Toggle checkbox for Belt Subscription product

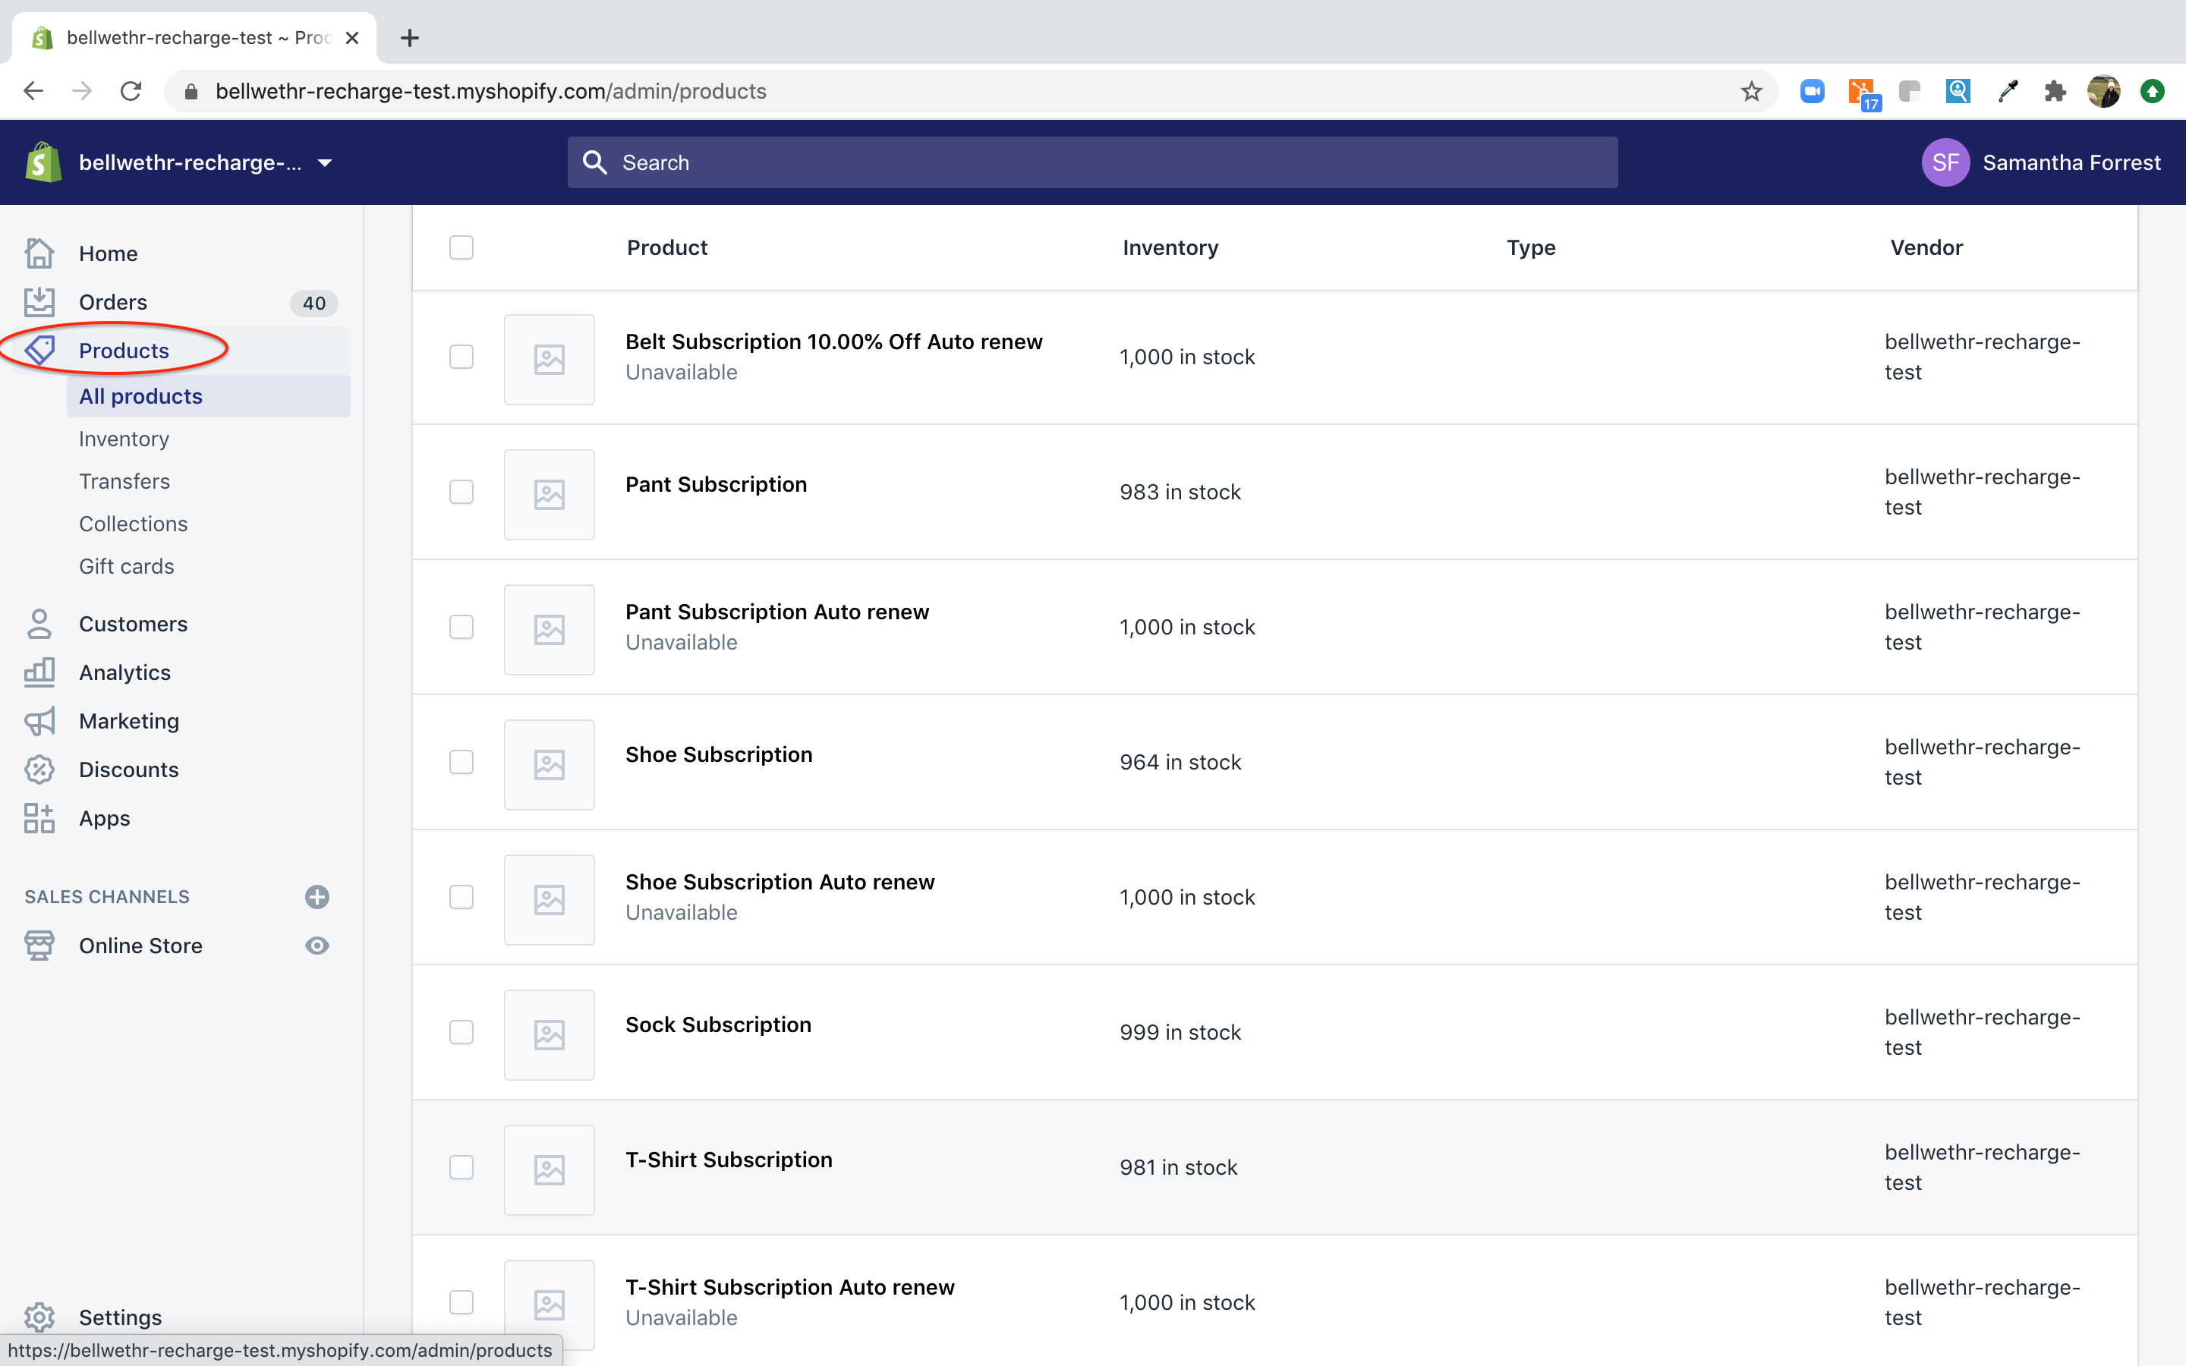coord(461,356)
